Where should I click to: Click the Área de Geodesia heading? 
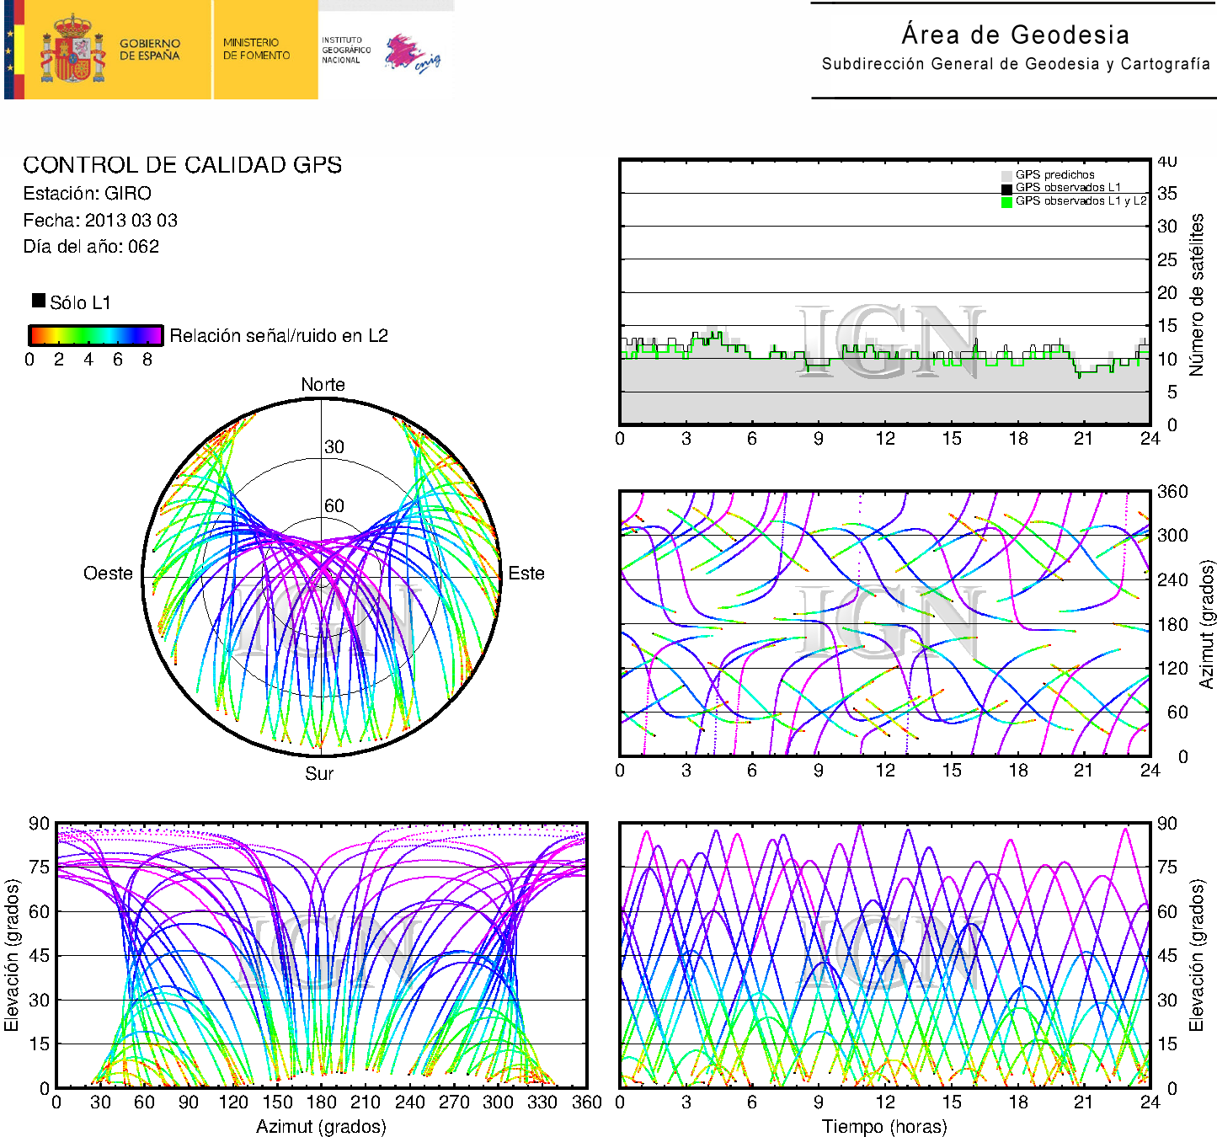(x=1015, y=35)
